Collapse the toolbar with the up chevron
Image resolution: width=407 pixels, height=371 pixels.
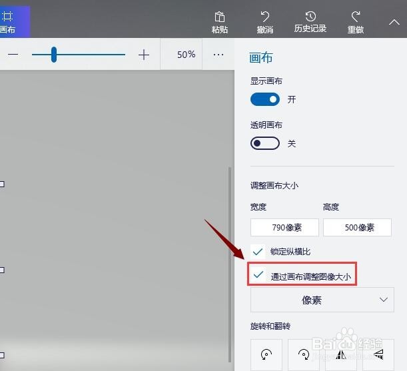394,23
